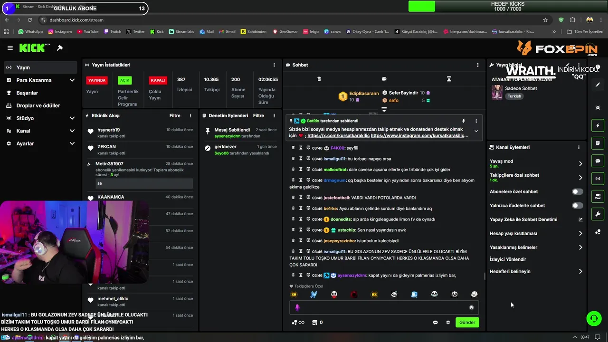Click Filtre in Etkinlik Akışı panel
Image resolution: width=608 pixels, height=342 pixels.
175,116
